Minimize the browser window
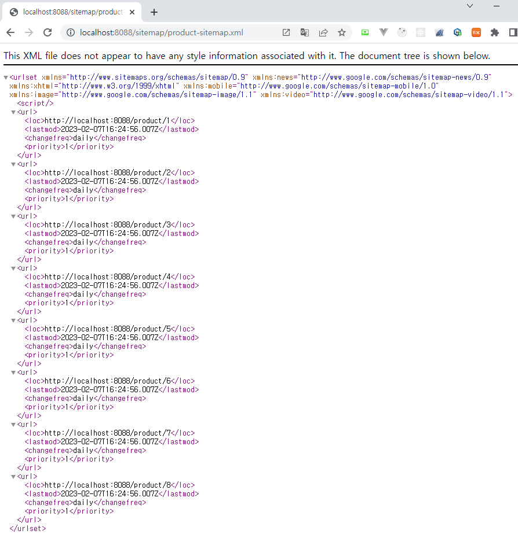 click(x=497, y=6)
